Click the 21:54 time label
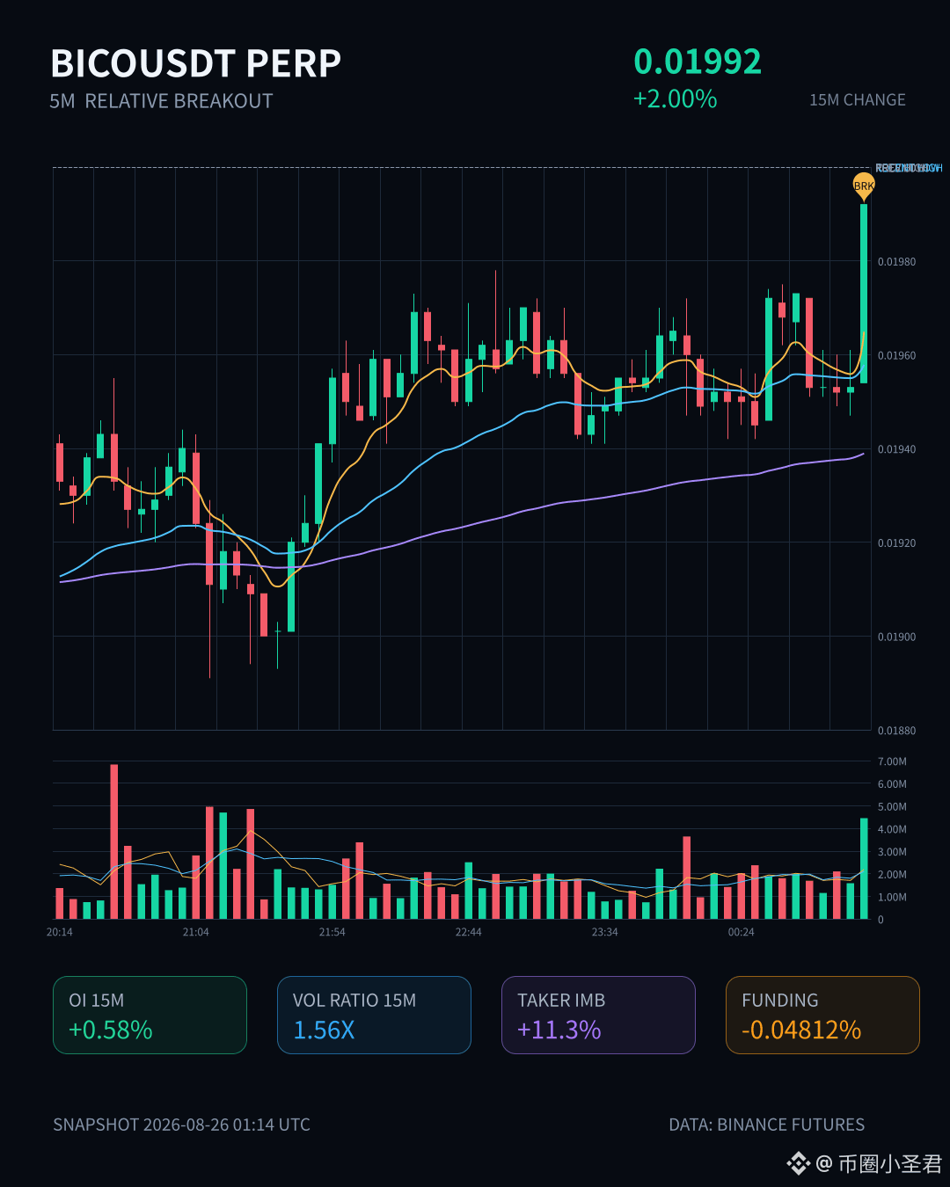This screenshot has width=950, height=1187. click(x=332, y=932)
